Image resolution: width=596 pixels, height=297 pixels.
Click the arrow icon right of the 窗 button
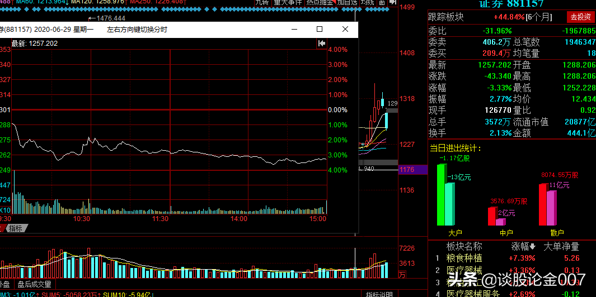click(392, 3)
